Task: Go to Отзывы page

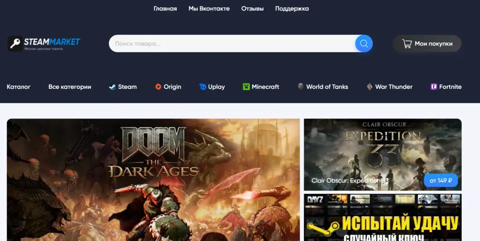Action: [252, 8]
